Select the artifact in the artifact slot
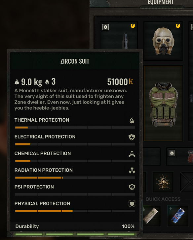This screenshot has width=193, height=240. coord(163,182)
